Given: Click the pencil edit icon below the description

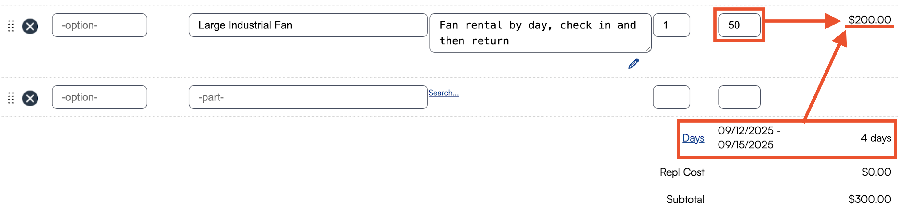Looking at the screenshot, I should [633, 64].
